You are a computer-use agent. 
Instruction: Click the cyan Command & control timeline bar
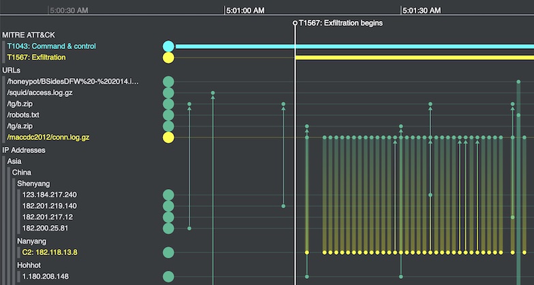point(354,46)
